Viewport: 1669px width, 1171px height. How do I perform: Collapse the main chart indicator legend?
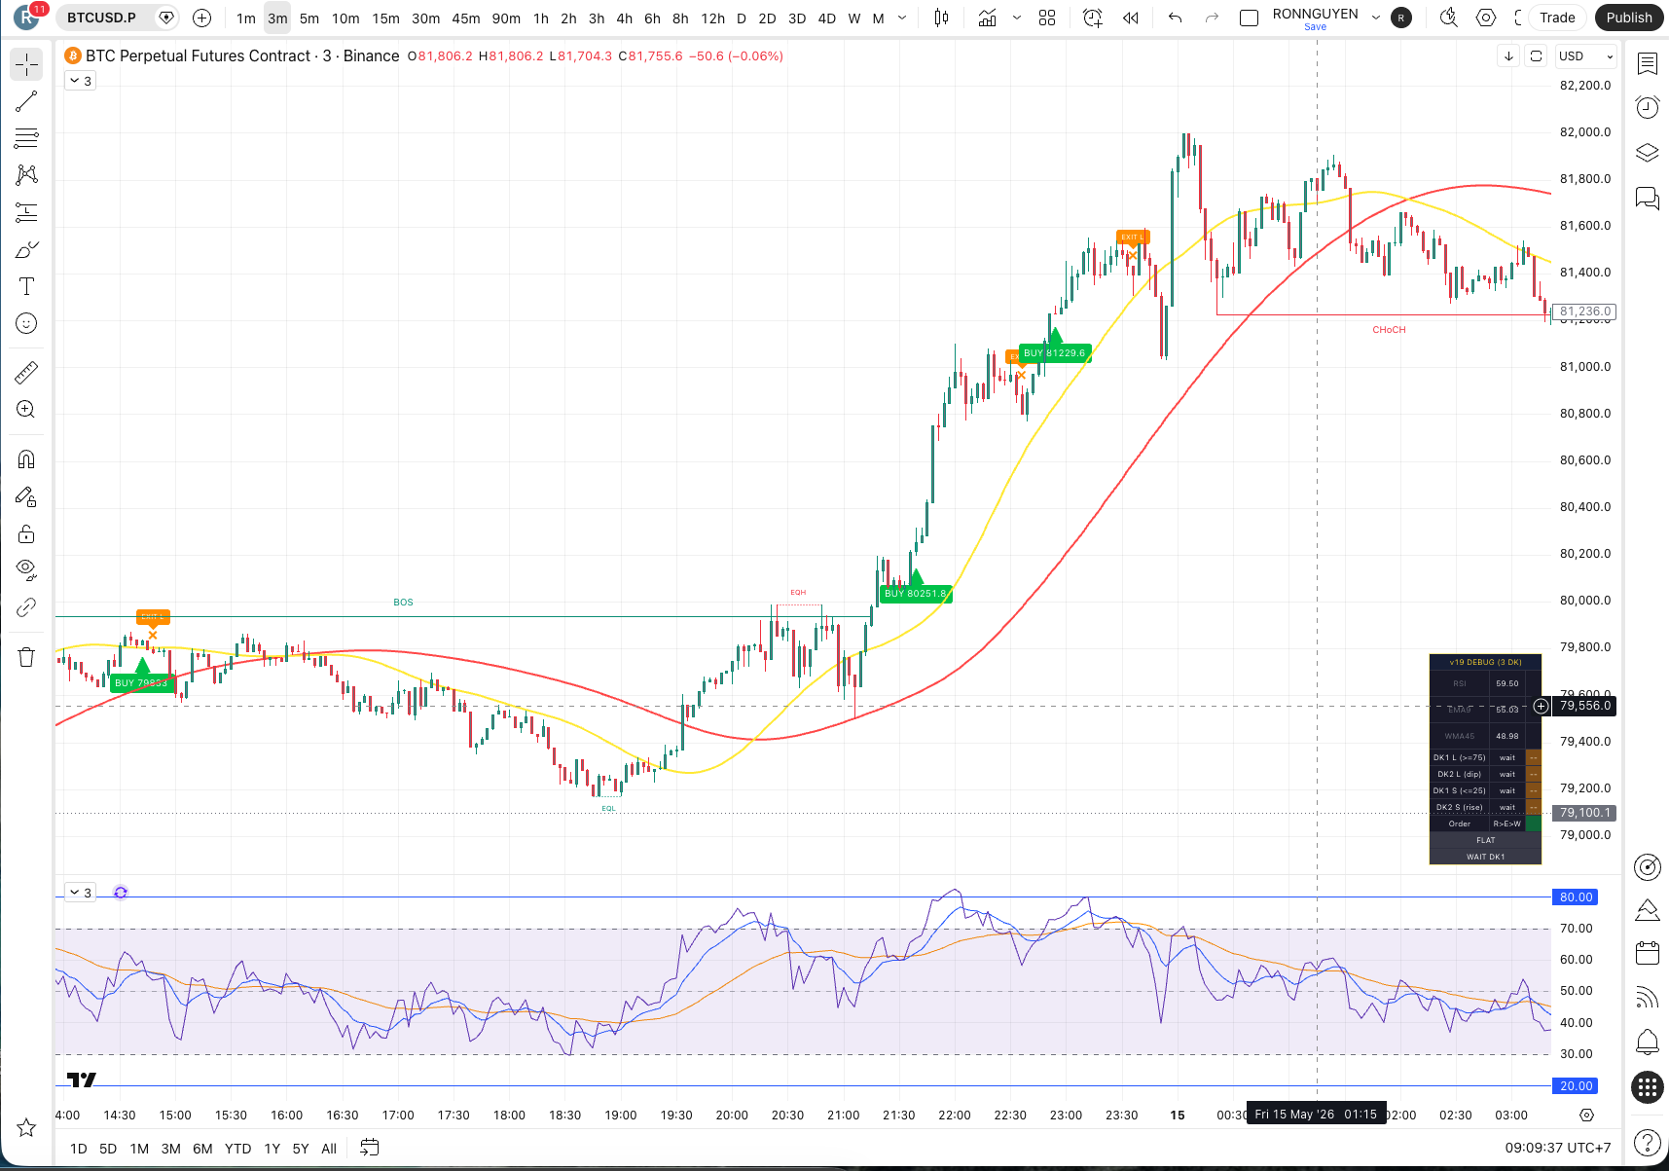80,81
